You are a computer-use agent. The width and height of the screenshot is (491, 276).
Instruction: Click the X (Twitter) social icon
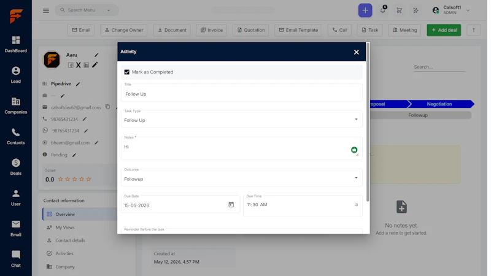pos(79,65)
